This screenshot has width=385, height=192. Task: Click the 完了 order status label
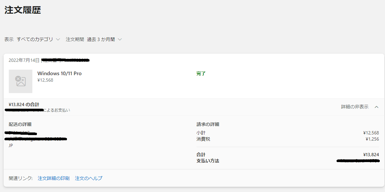pos(201,73)
